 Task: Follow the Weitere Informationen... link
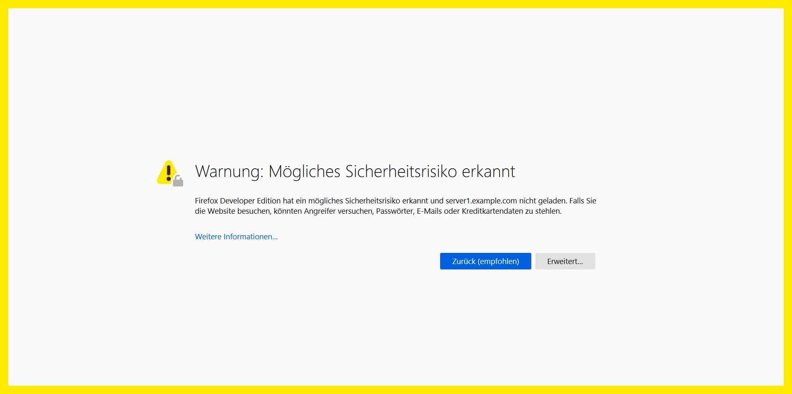pos(236,236)
